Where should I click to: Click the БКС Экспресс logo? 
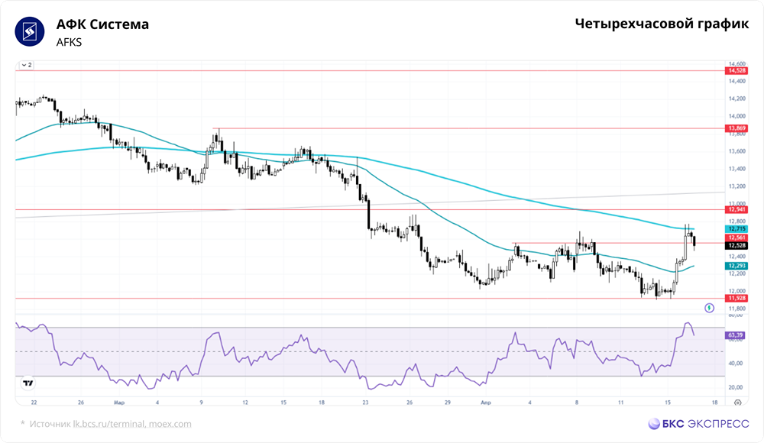[x=698, y=423]
